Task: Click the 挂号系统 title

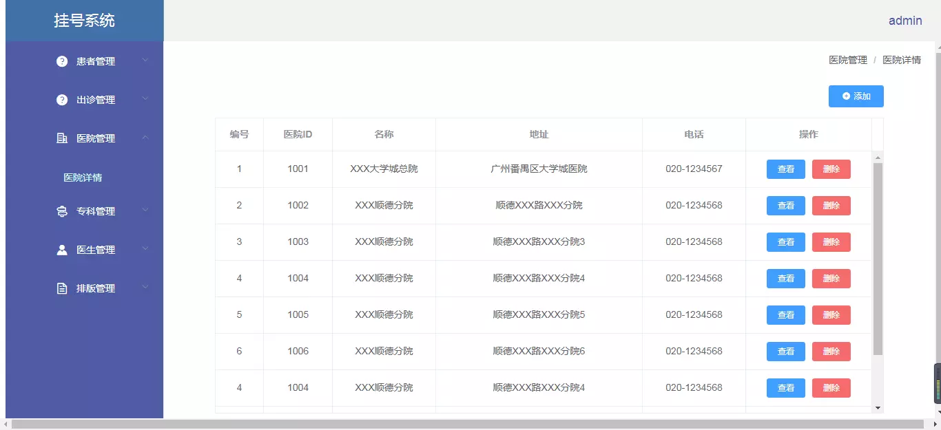Action: tap(85, 21)
